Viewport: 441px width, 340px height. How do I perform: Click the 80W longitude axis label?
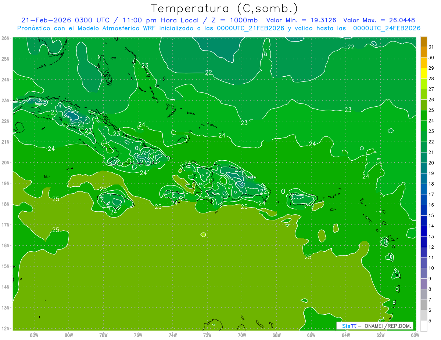pos(69,335)
